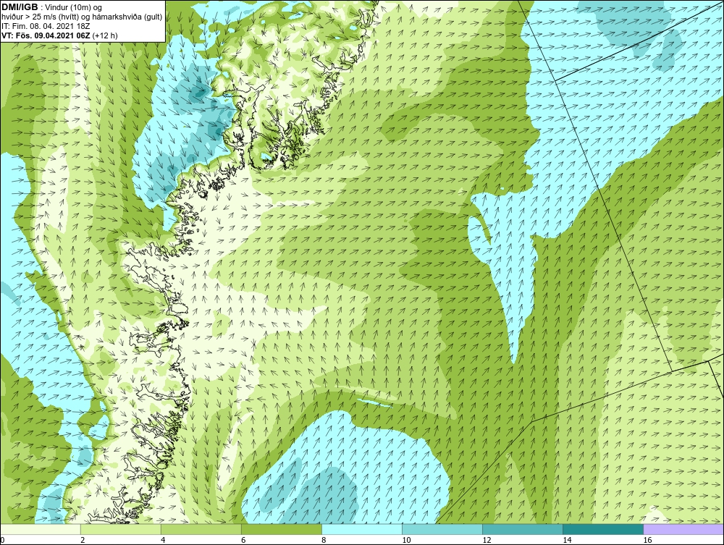Click the 'IT: Fim. 08. 04. 2021 18Z' line
The height and width of the screenshot is (545, 724).
[x=46, y=26]
